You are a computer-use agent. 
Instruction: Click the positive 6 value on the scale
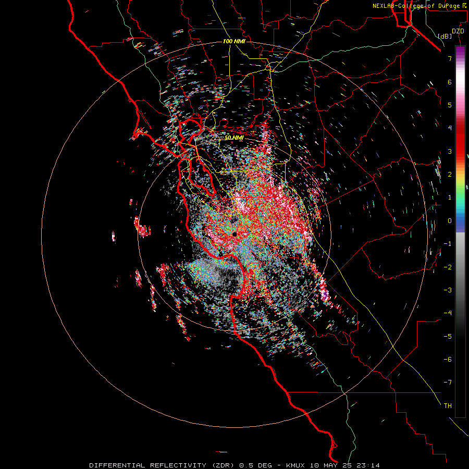click(450, 82)
